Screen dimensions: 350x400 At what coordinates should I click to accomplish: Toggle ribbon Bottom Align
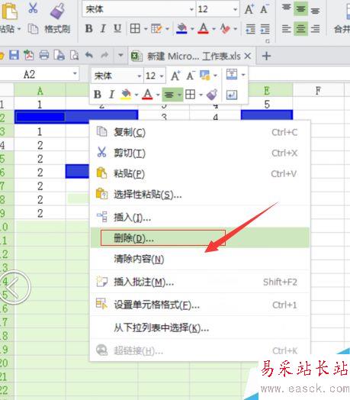316,10
